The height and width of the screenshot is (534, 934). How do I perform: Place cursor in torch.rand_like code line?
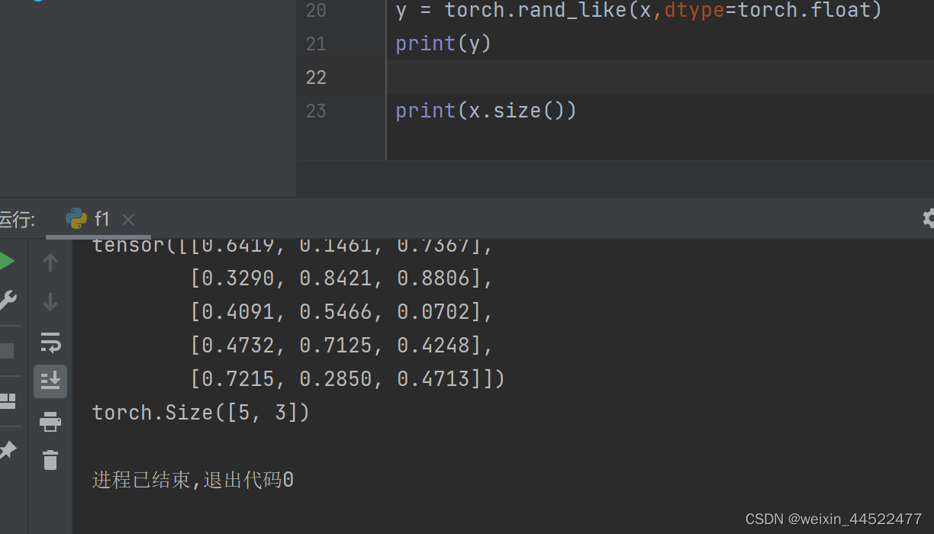[x=639, y=11]
